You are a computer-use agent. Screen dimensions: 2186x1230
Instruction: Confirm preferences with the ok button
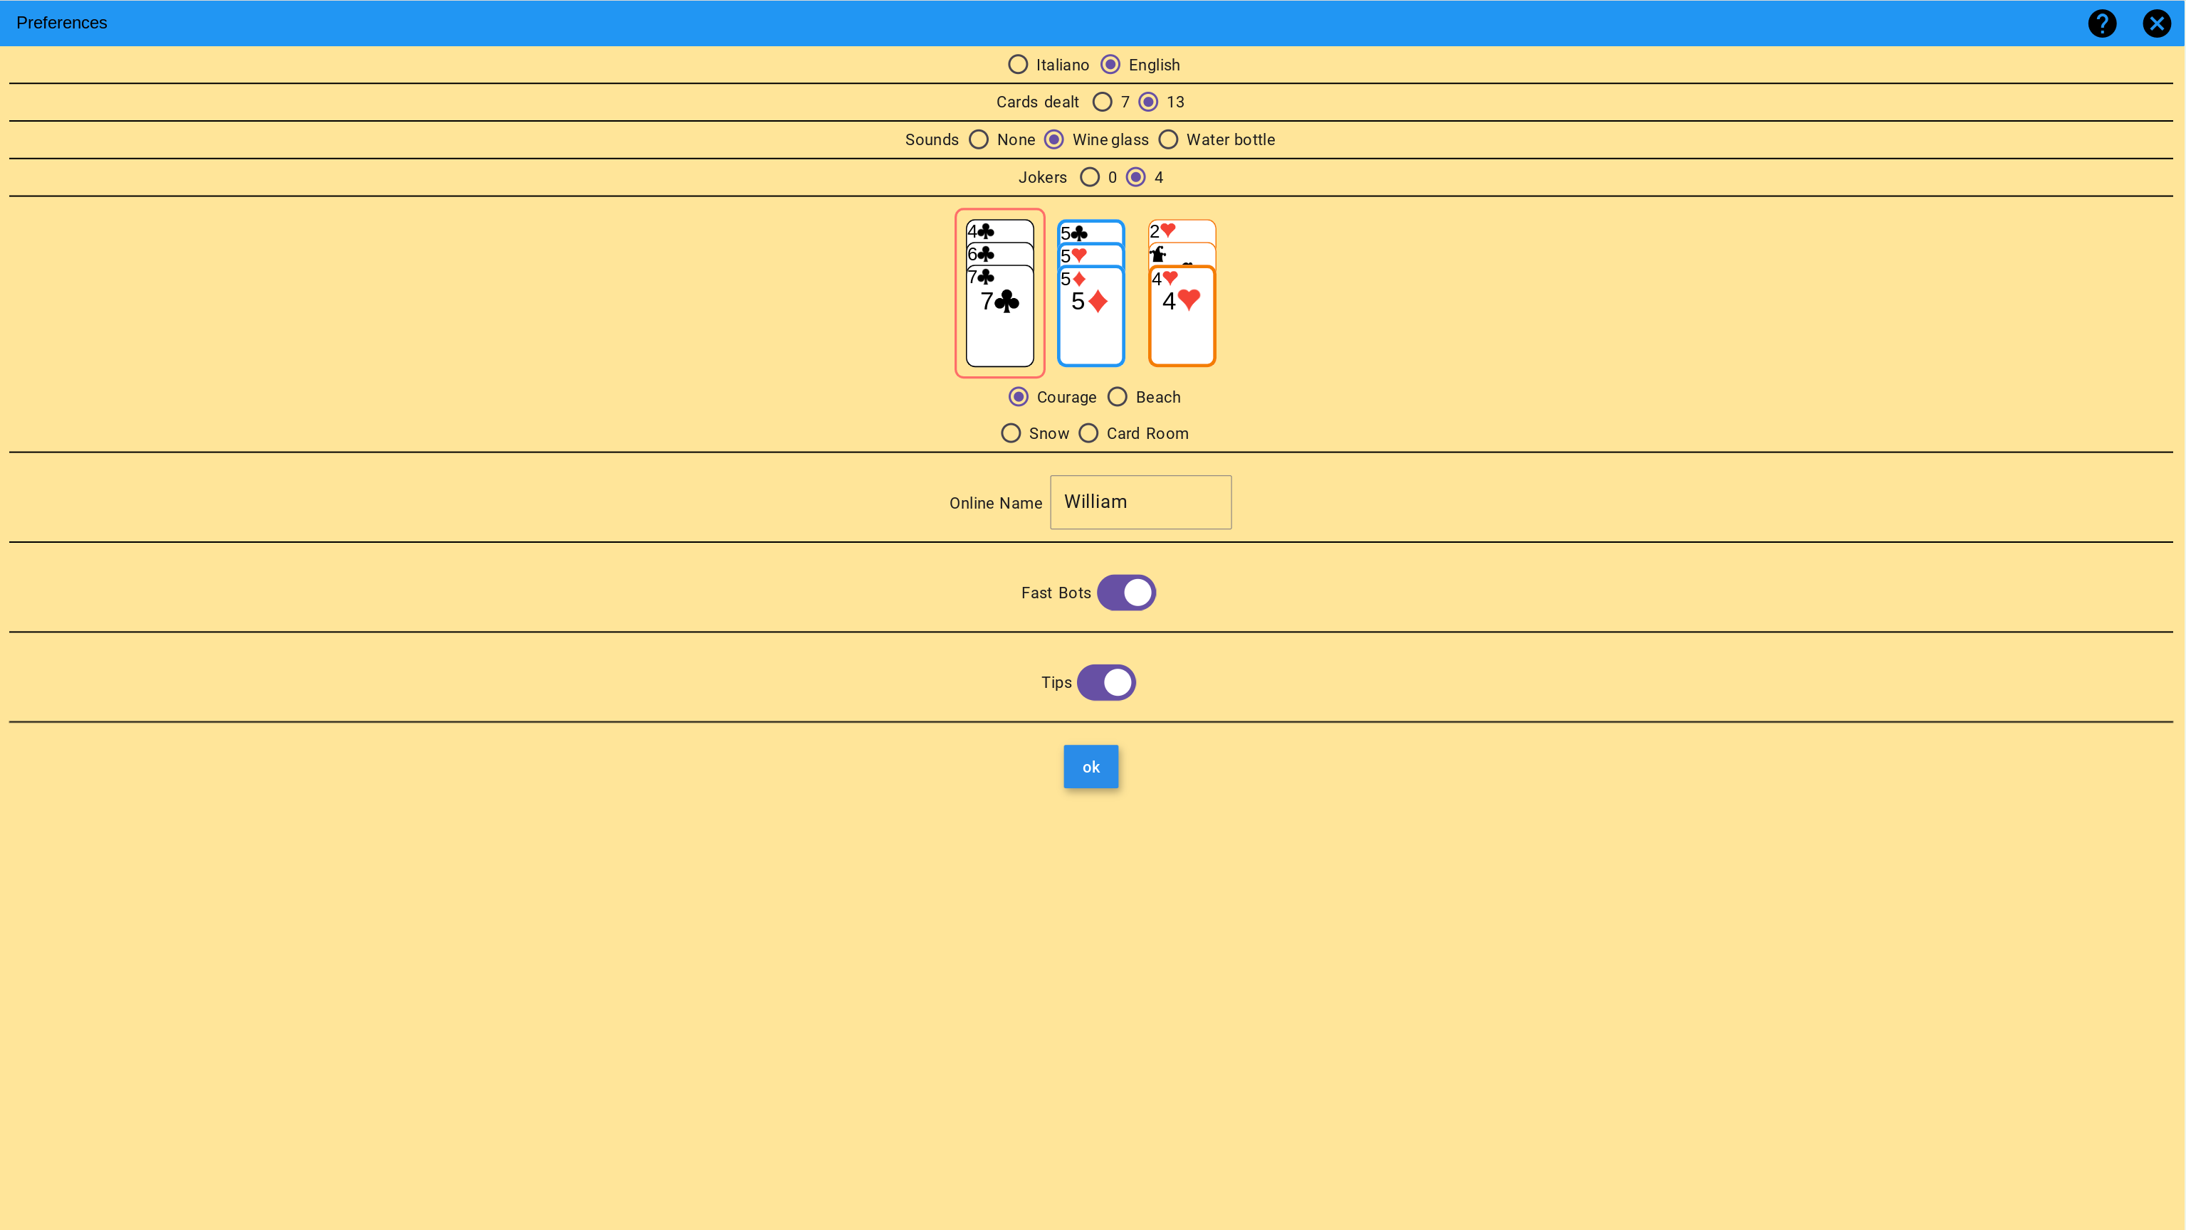(x=1091, y=767)
